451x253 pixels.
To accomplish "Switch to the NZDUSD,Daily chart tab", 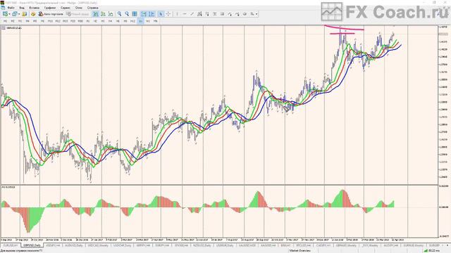I will coord(202,245).
